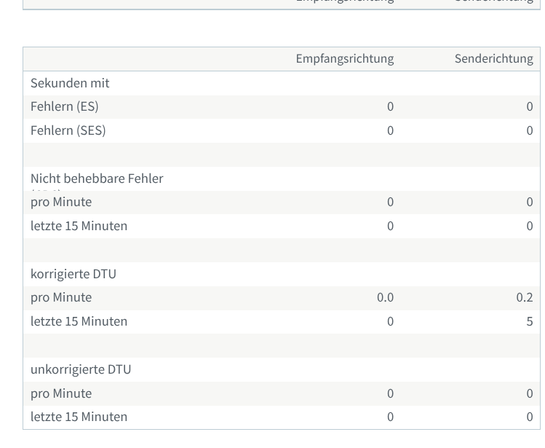Click "pro Minute" under unkorrigierte DTU
The height and width of the screenshot is (448, 545).
[61, 393]
